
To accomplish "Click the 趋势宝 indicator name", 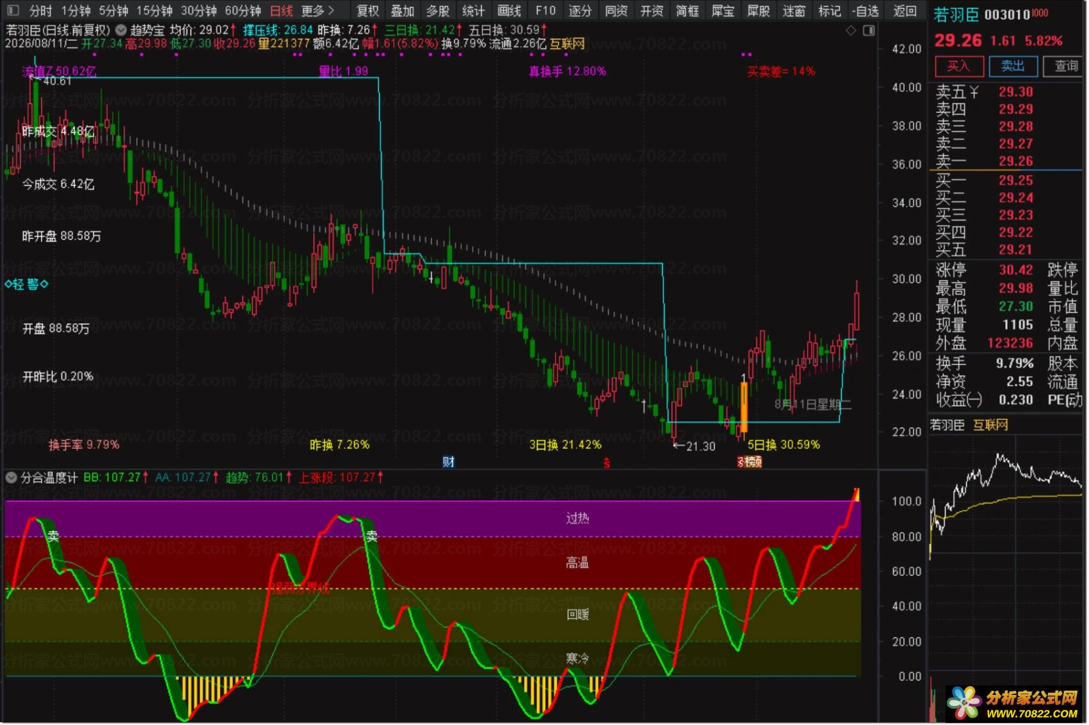I will tap(147, 30).
